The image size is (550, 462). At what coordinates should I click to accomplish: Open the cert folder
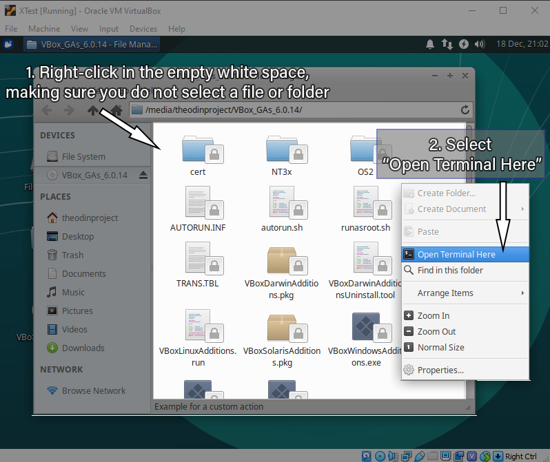198,151
